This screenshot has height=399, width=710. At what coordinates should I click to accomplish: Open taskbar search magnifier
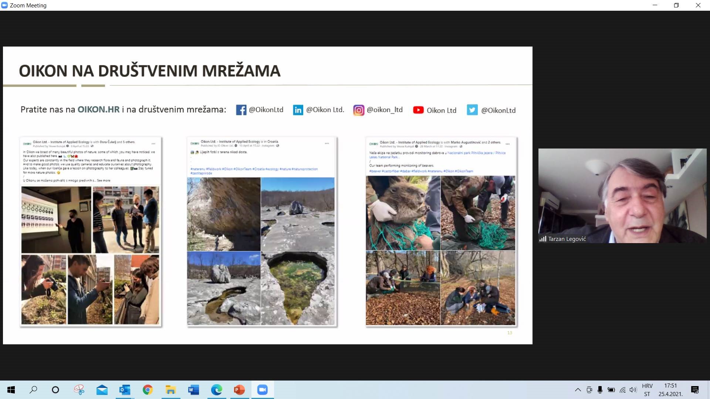(x=33, y=390)
